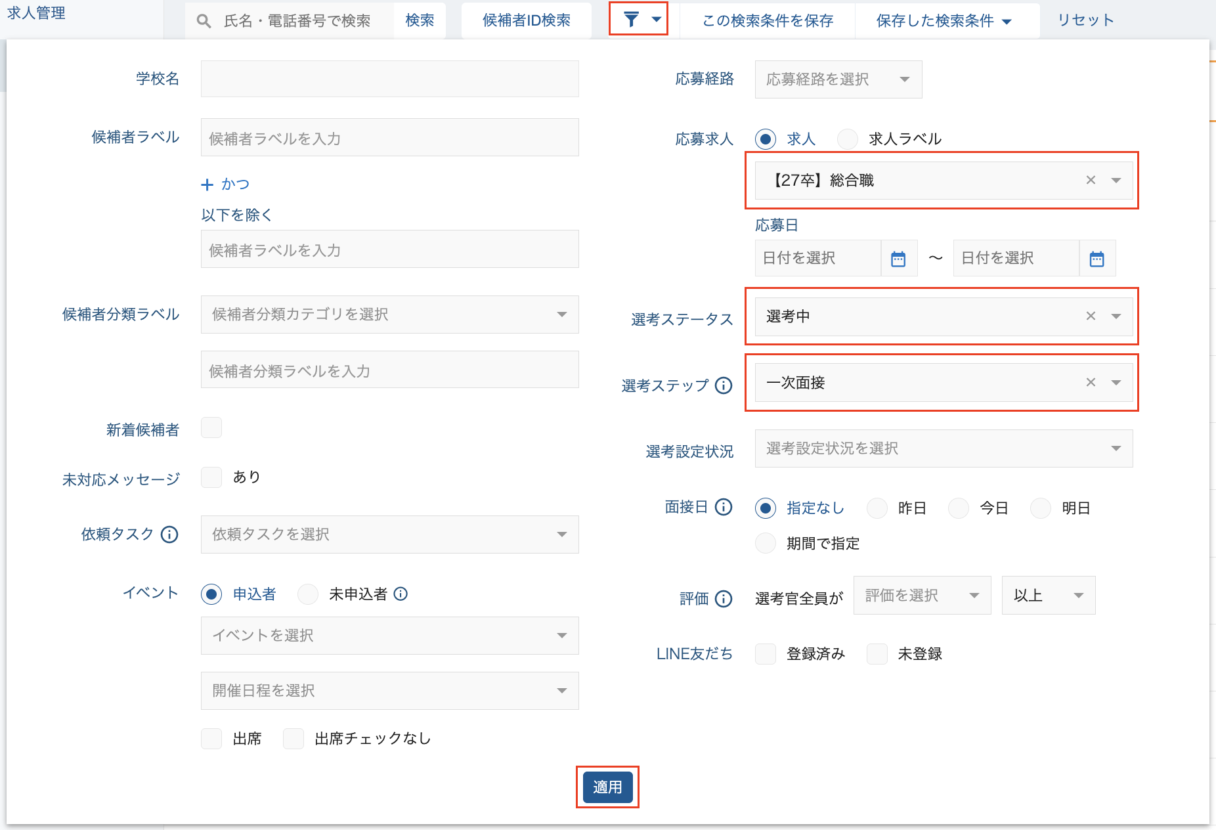Check the 新着候補者 checkbox
Image resolution: width=1216 pixels, height=830 pixels.
[211, 428]
